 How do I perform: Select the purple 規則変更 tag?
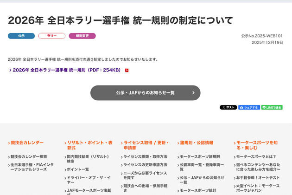82,36
